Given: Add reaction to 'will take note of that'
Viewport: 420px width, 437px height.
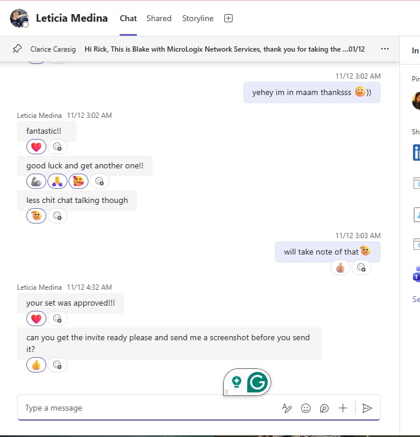Looking at the screenshot, I should (361, 267).
